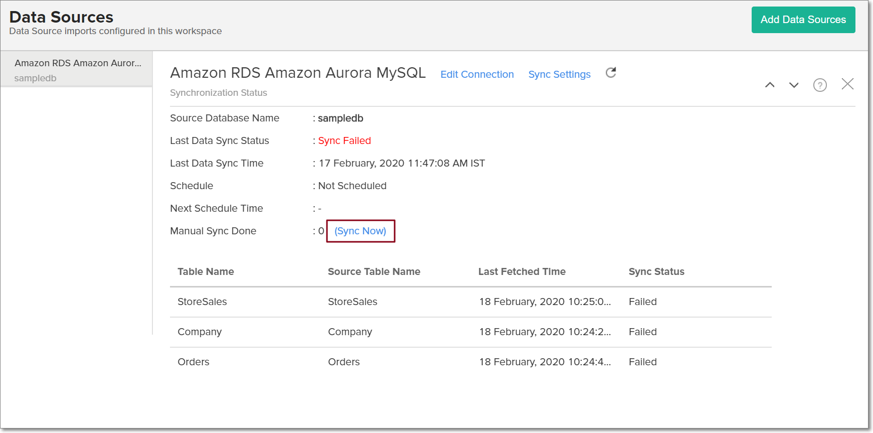
Task: Open the help question mark icon
Action: (x=820, y=85)
